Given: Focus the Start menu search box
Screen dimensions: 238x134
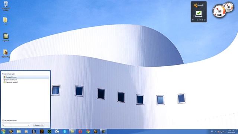Looking at the screenshot, I should (16, 125).
